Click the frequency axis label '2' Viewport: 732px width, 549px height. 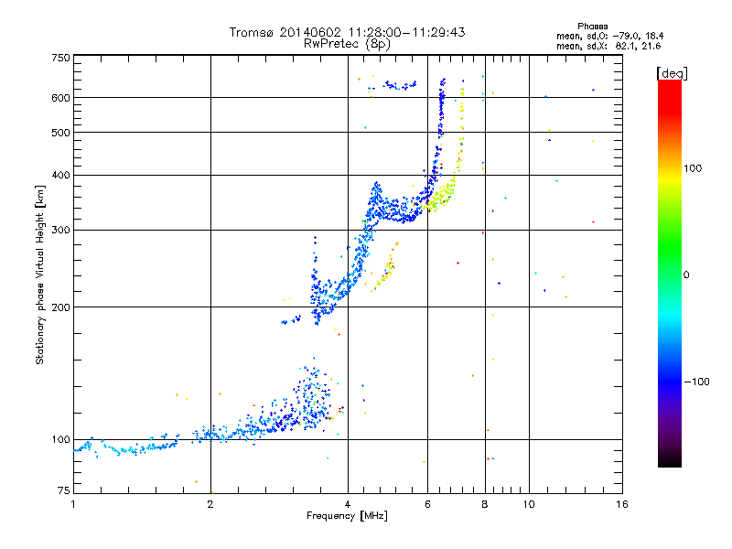click(210, 504)
